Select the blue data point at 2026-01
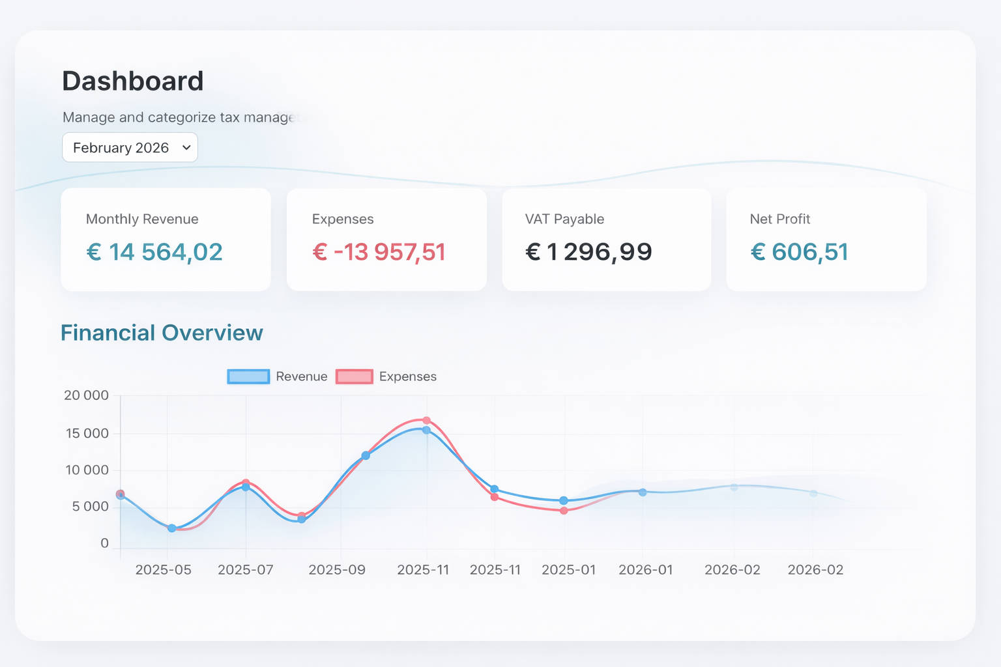The height and width of the screenshot is (667, 1001). pyautogui.click(x=643, y=492)
